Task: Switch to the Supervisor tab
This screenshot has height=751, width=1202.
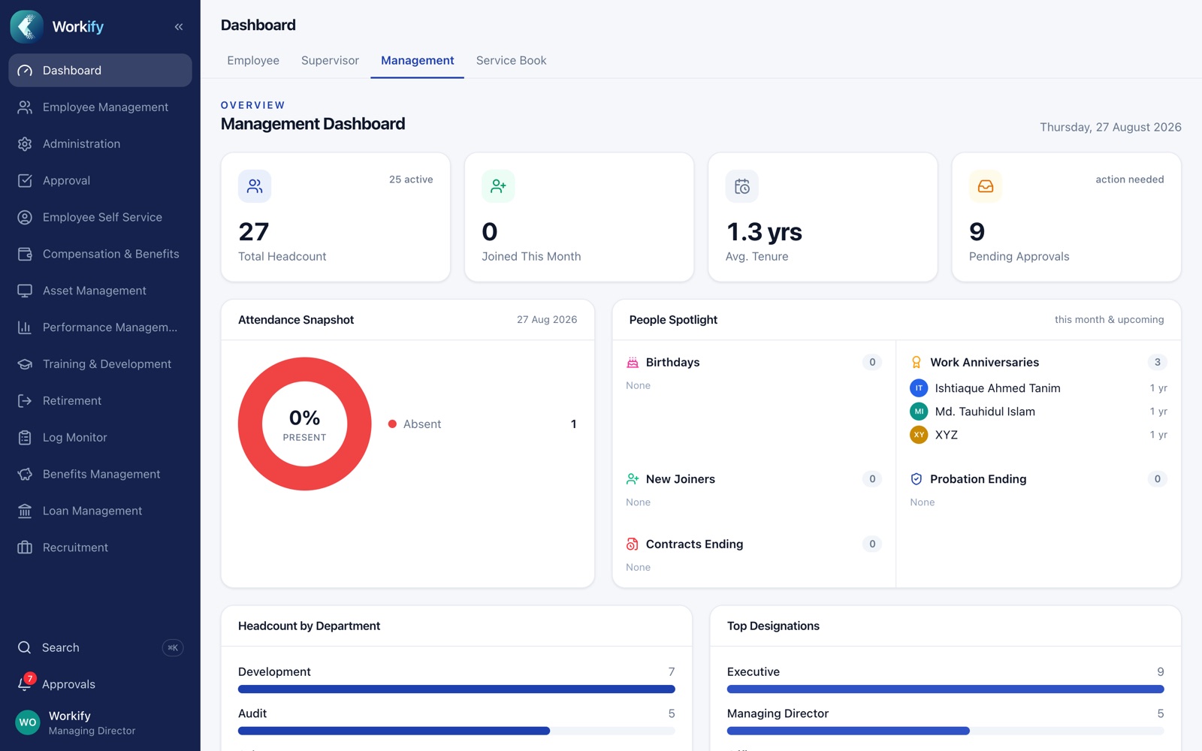Action: (x=330, y=61)
